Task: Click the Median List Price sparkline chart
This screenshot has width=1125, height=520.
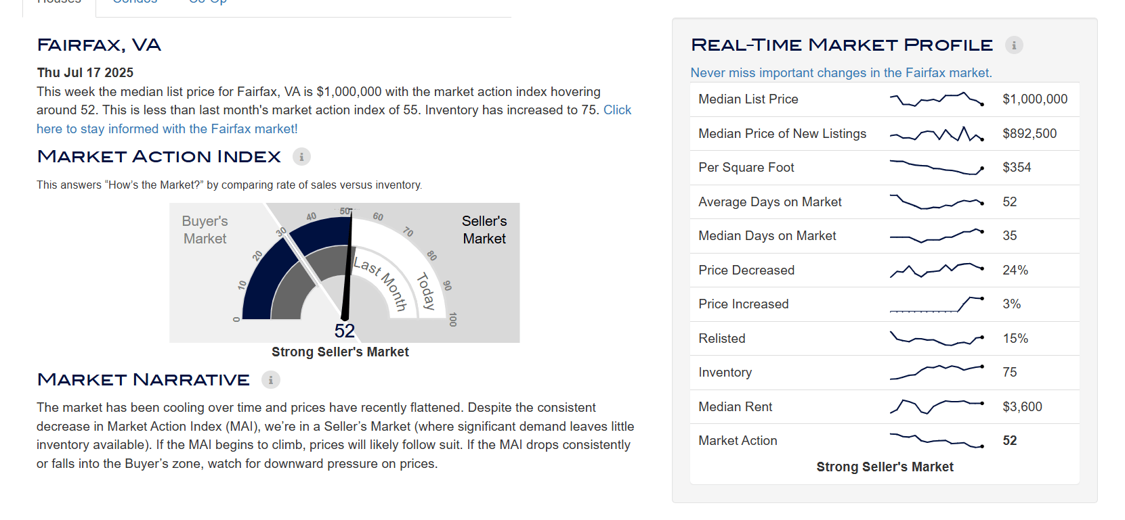Action: click(937, 99)
